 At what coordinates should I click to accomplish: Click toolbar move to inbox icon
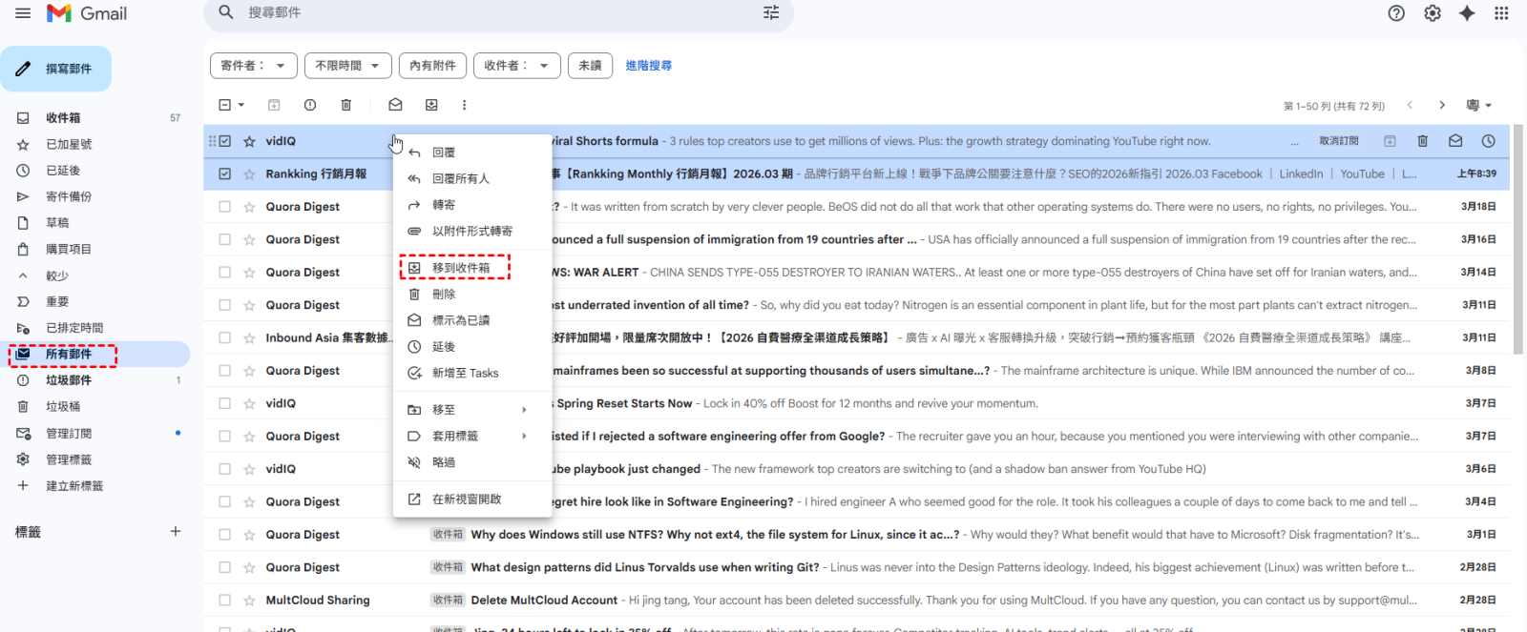click(x=431, y=105)
